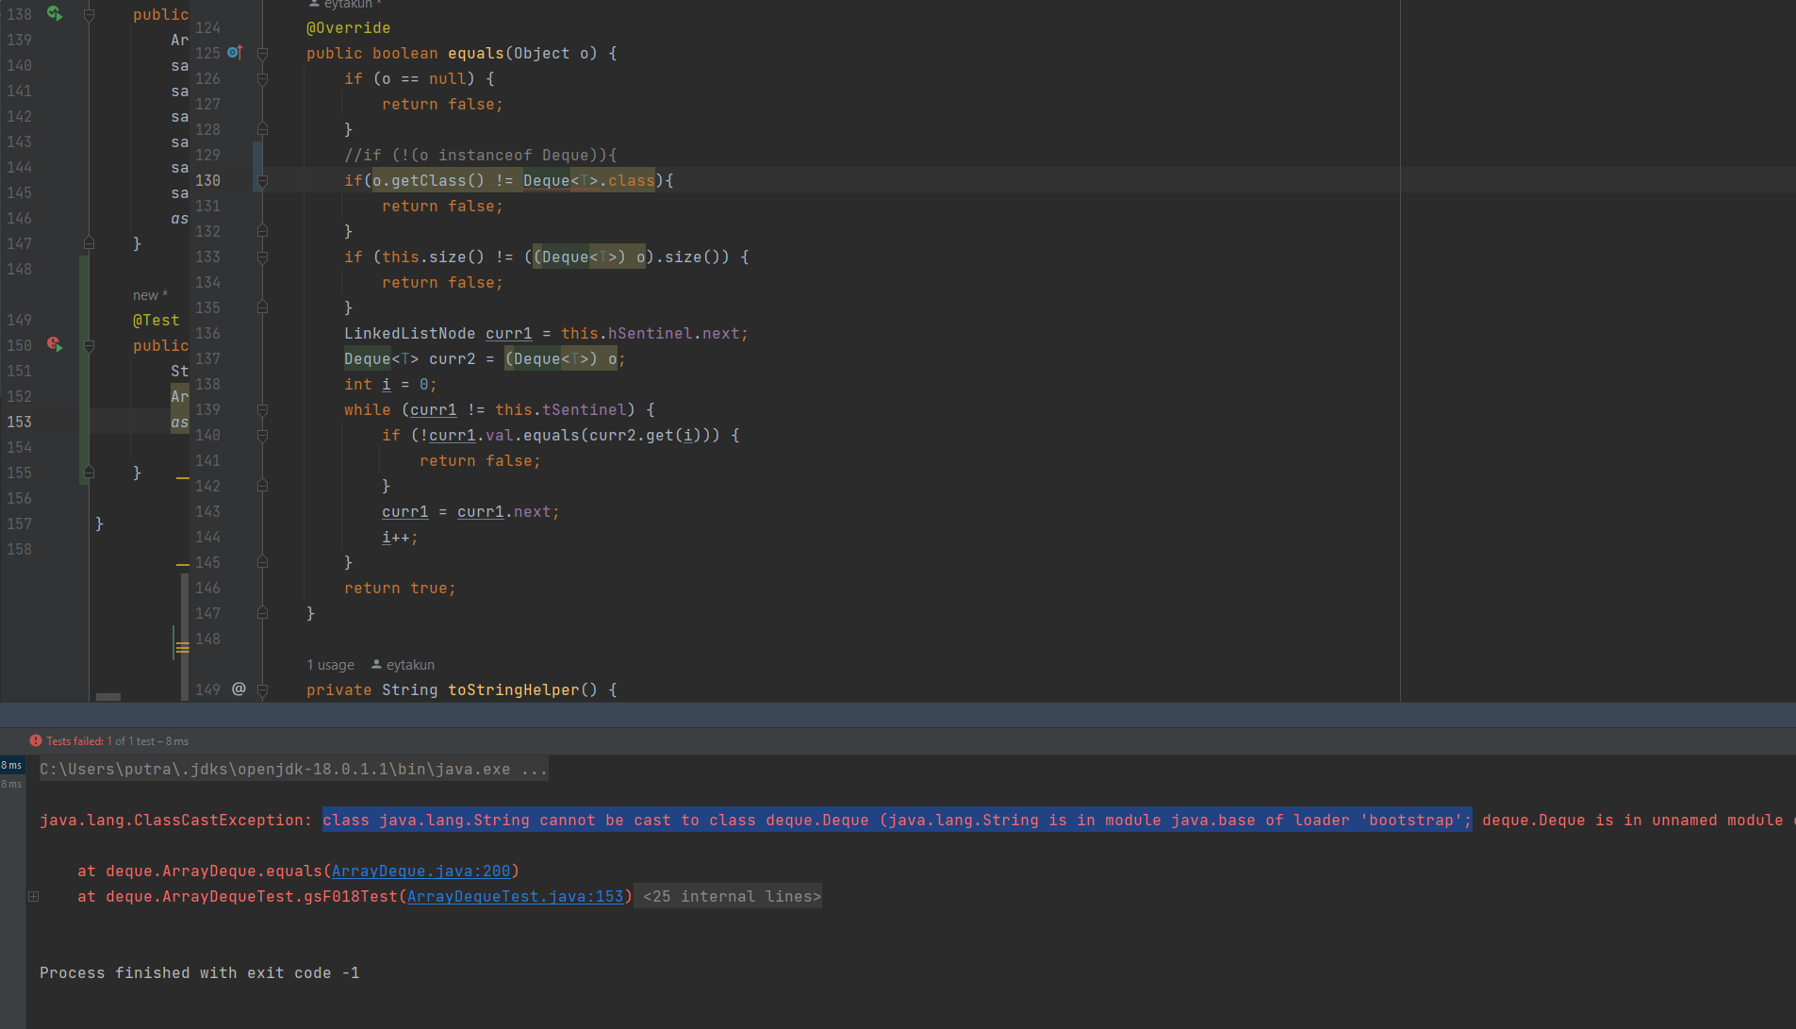Click the 1 usage hint above toStringHelper

[x=330, y=665]
